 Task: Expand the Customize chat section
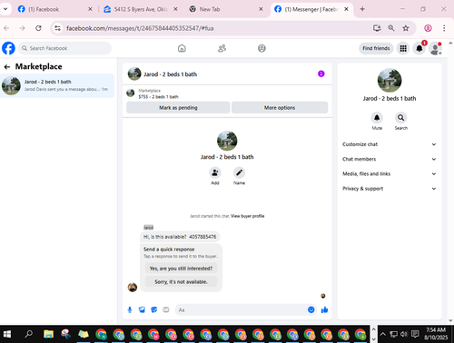tap(390, 144)
